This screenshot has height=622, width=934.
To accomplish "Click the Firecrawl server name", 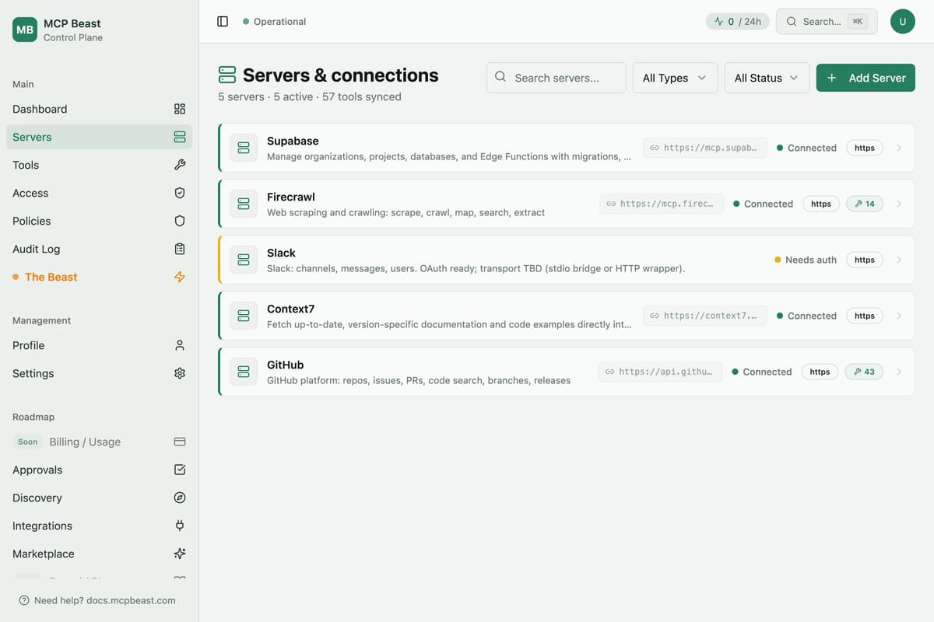I will (x=290, y=197).
